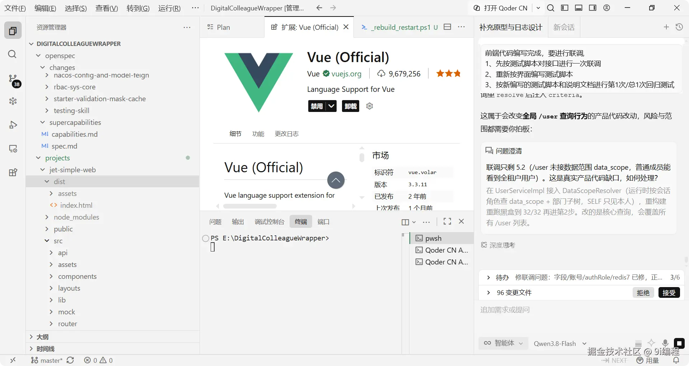
Task: Split the terminal with the split icon
Action: [405, 222]
